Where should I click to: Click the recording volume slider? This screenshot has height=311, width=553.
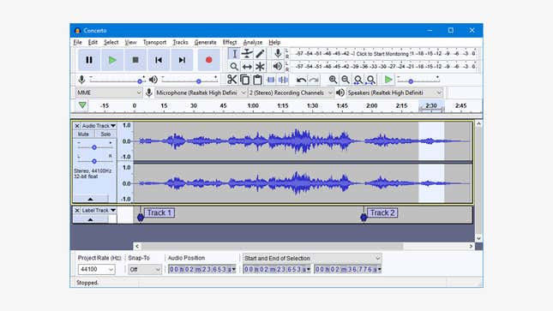(x=117, y=81)
